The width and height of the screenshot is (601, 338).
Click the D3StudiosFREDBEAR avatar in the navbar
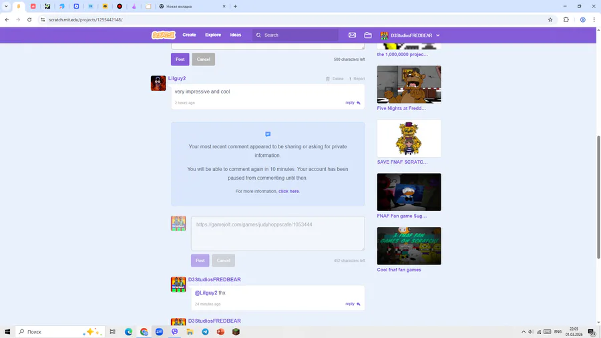point(384,35)
